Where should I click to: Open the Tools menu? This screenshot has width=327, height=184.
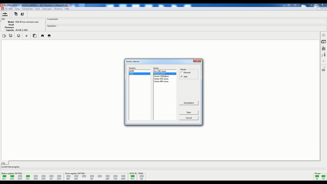[x=37, y=9]
